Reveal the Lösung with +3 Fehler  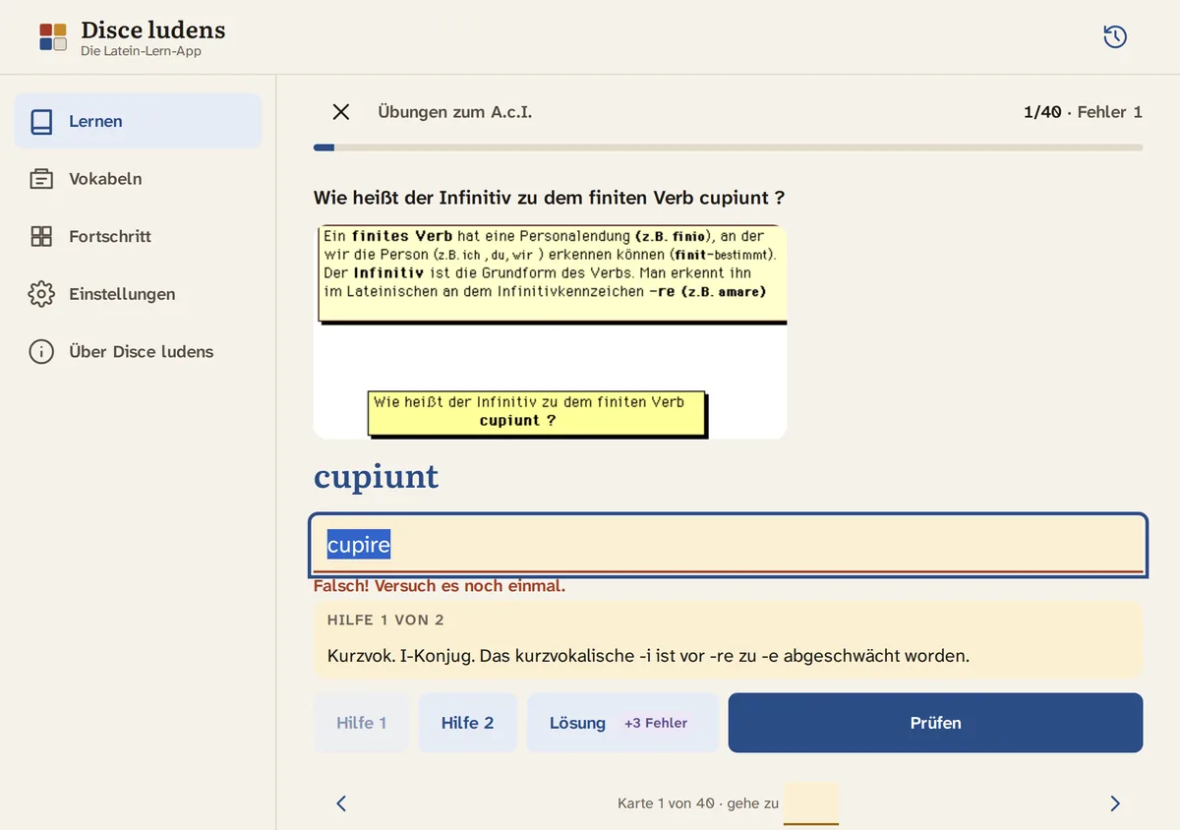click(x=622, y=723)
